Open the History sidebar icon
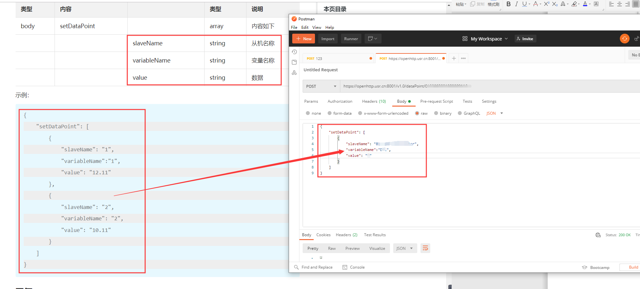The image size is (640, 289). [x=294, y=52]
